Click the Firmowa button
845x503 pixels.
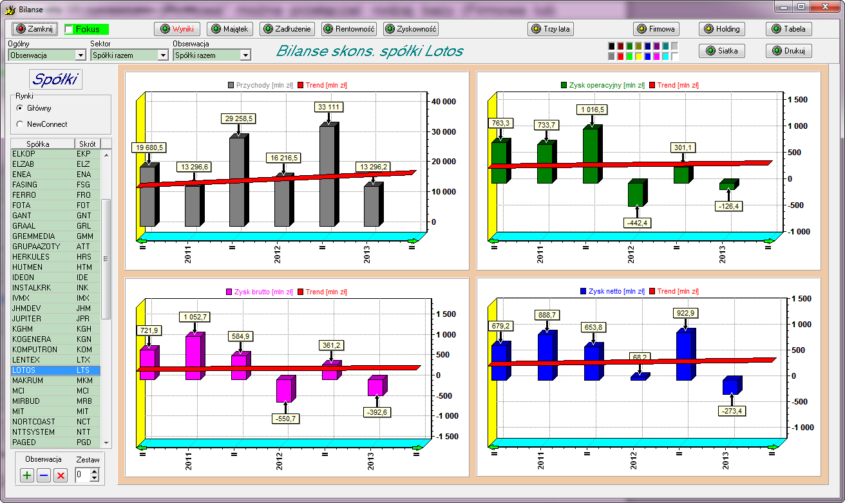tap(656, 29)
